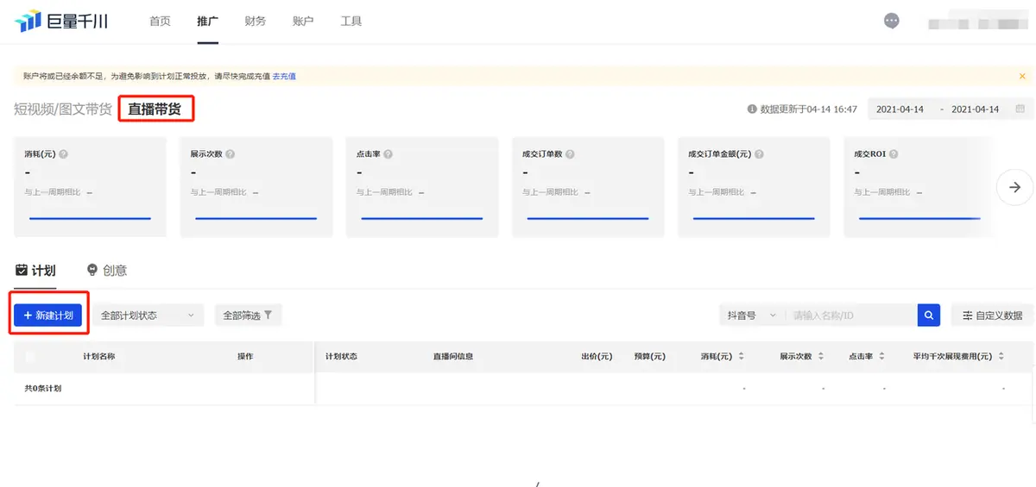
Task: Dismiss the low-balance warning banner
Action: pos(1022,76)
